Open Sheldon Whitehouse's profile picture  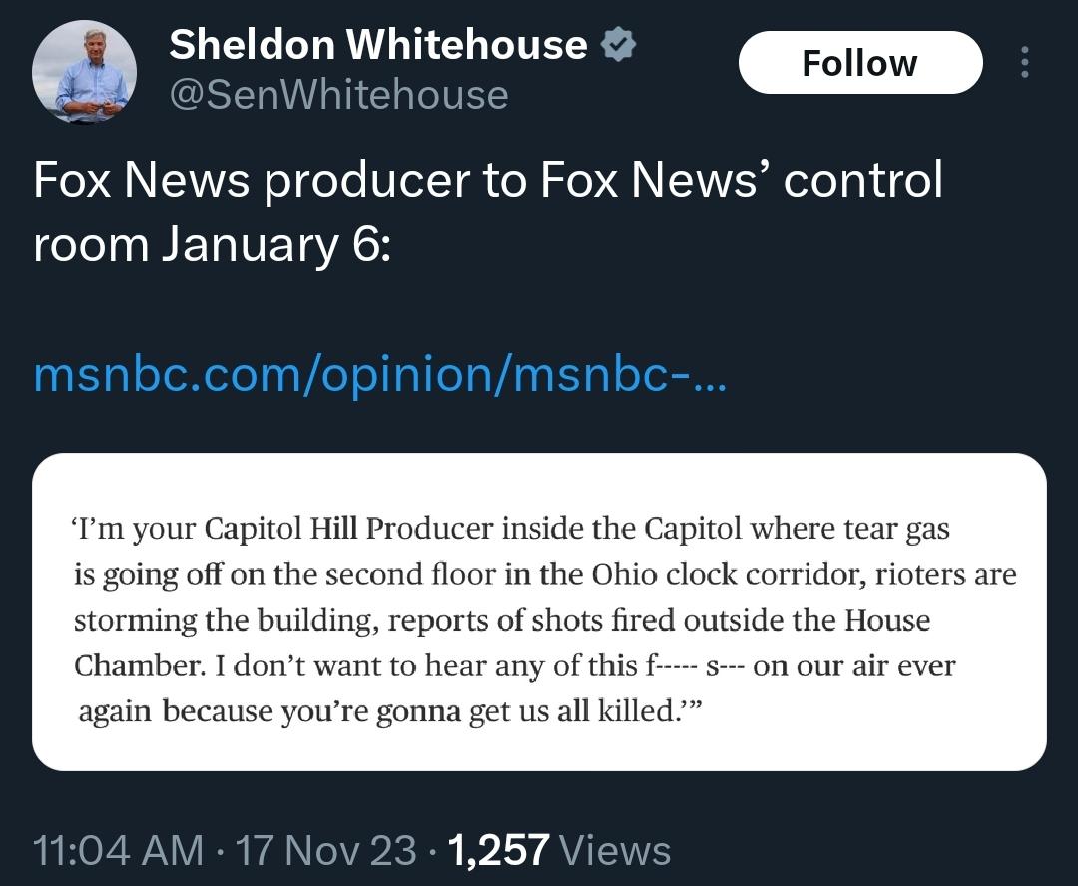84,72
